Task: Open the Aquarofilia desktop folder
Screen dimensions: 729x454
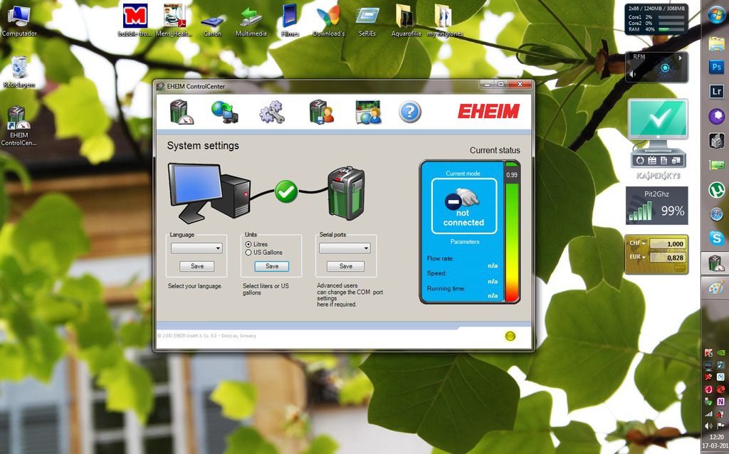Action: [x=405, y=19]
